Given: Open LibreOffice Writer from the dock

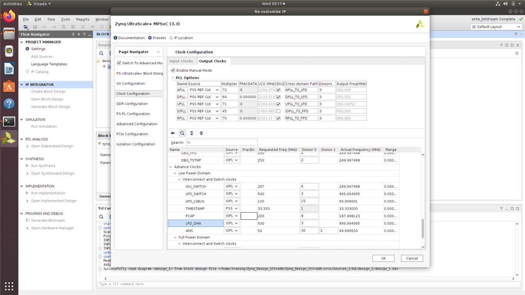Looking at the screenshot, I should pos(9,69).
